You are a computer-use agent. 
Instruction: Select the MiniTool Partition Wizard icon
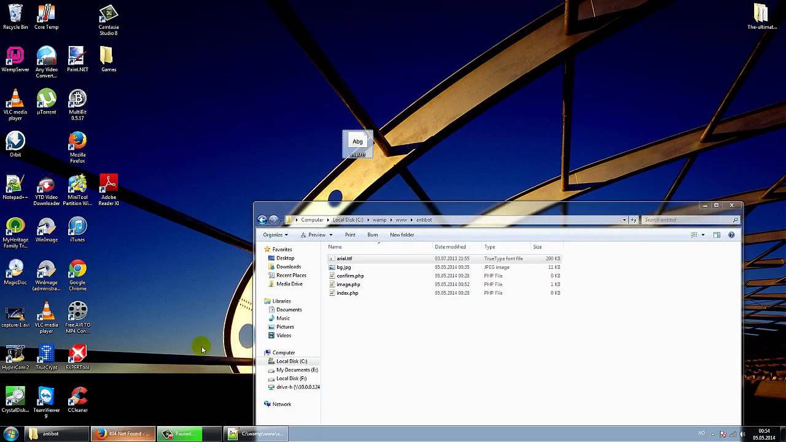point(77,190)
